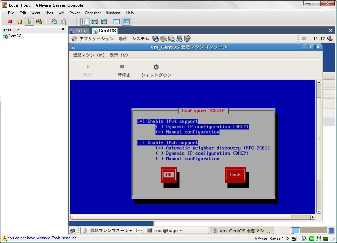Open the View menu
Image resolution: width=337 pixels, height=243 pixels.
tap(36, 13)
